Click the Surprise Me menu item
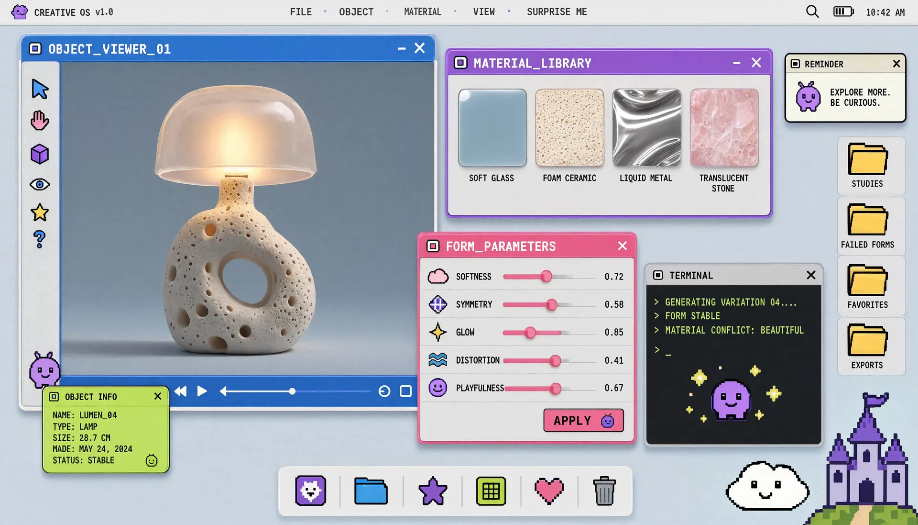 (x=557, y=12)
